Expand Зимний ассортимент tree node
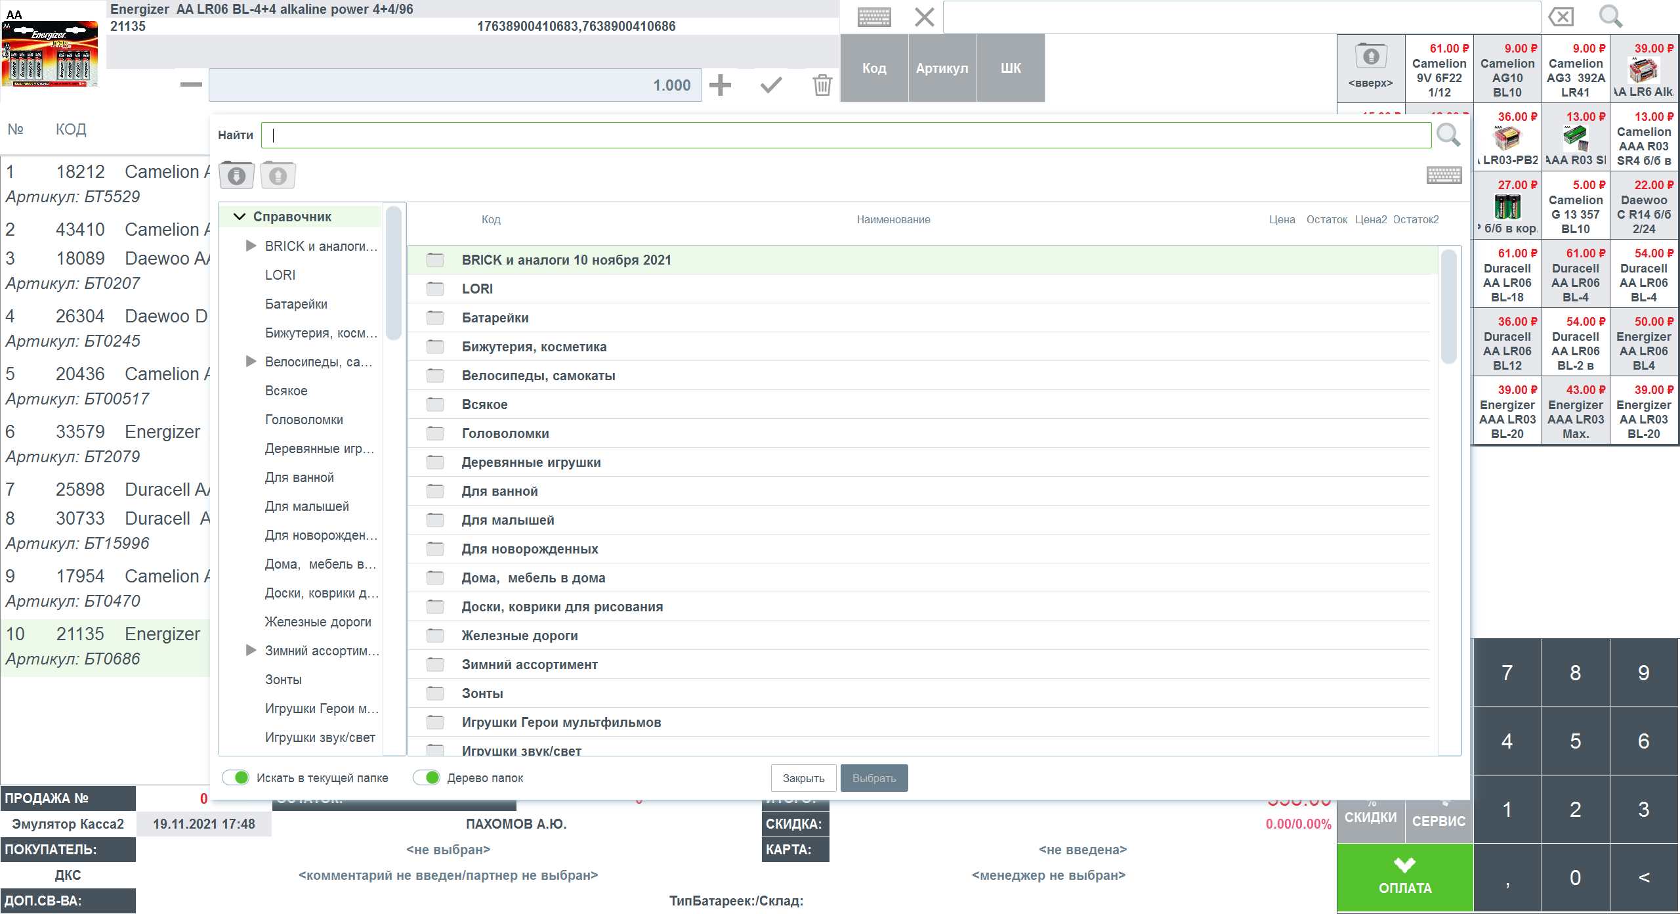 click(x=251, y=650)
